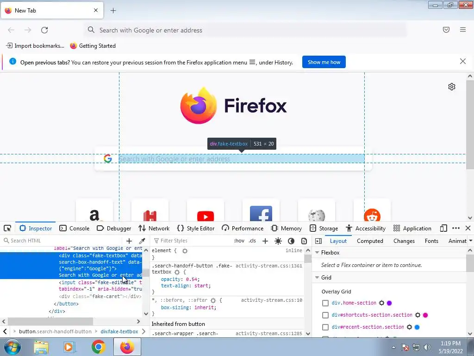Select div.fake-textbox breadcrumb
474x356 pixels.
pyautogui.click(x=119, y=331)
